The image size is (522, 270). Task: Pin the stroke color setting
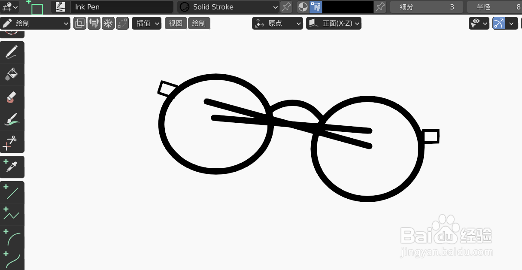point(380,7)
